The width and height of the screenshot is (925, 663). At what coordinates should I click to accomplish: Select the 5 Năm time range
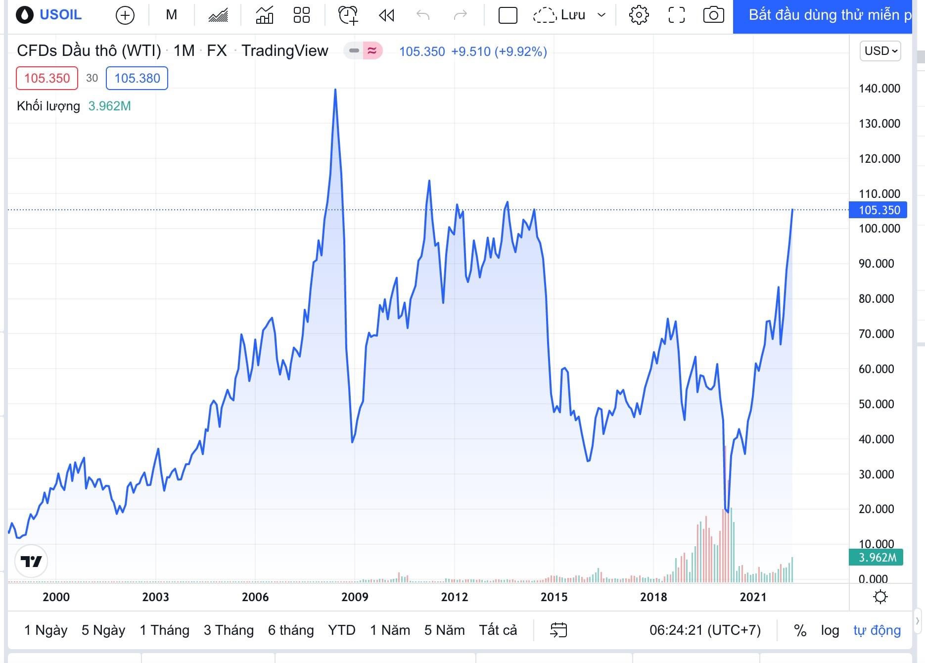point(445,630)
